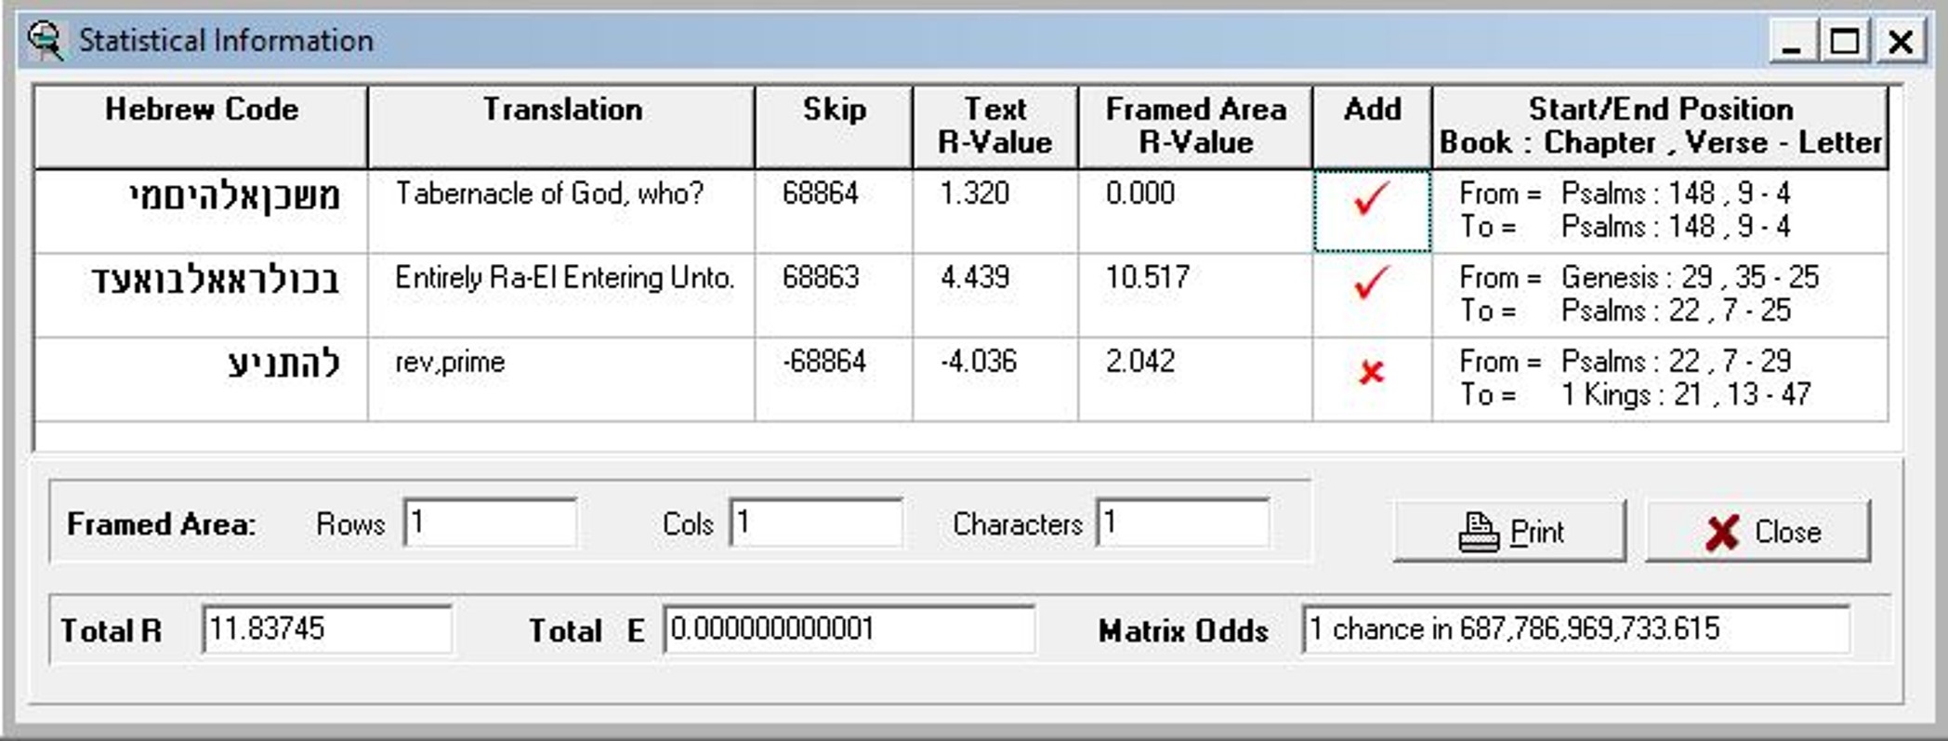Image resolution: width=1948 pixels, height=741 pixels.
Task: Click the Translation column header
Action: 561,127
